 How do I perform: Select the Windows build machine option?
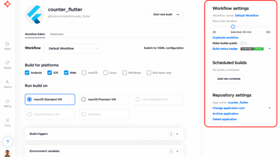tap(104, 114)
